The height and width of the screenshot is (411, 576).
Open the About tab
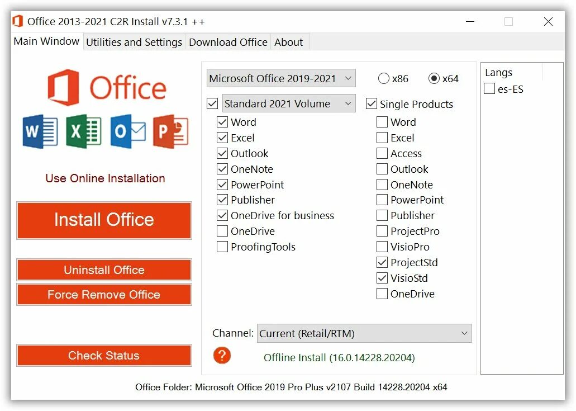click(289, 42)
